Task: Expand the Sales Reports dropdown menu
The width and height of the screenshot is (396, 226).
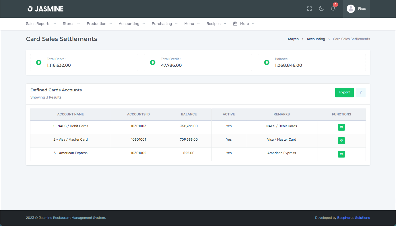Action: coord(41,24)
